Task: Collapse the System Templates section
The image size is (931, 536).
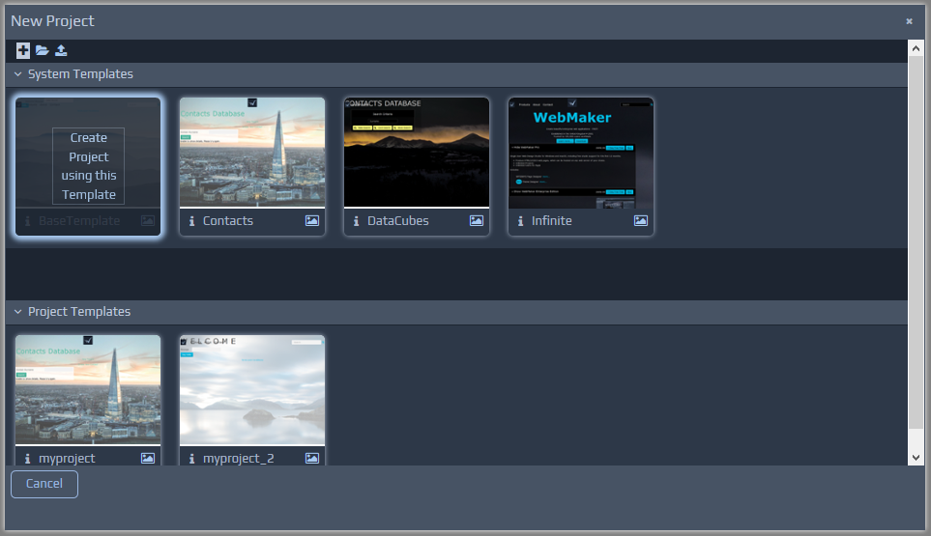Action: [x=17, y=74]
